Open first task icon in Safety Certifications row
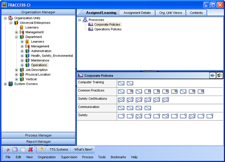 click(x=121, y=100)
